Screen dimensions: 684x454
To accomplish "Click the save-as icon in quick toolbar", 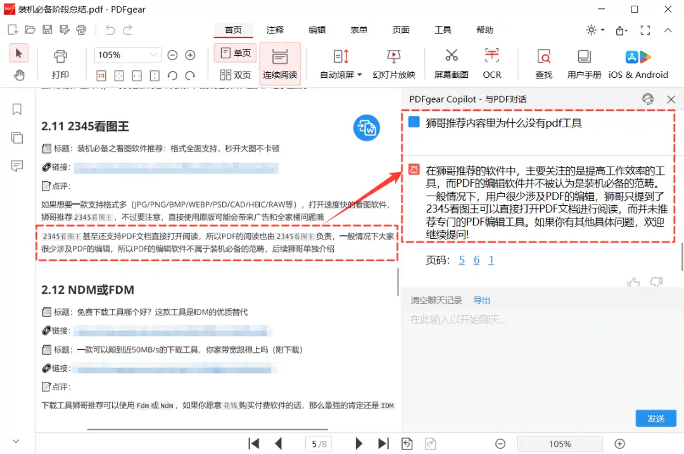I will [x=65, y=30].
